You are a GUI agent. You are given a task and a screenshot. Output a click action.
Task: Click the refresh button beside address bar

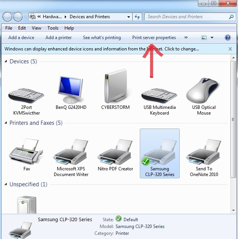(137, 17)
